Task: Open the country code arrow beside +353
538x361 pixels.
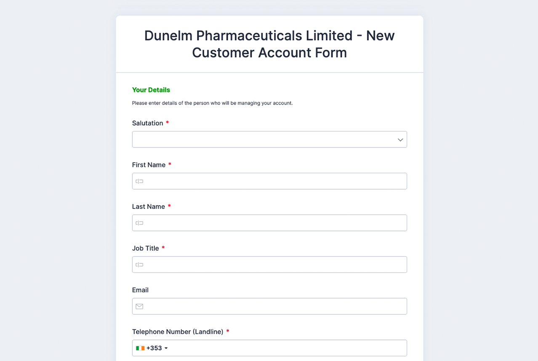Action: coord(166,348)
